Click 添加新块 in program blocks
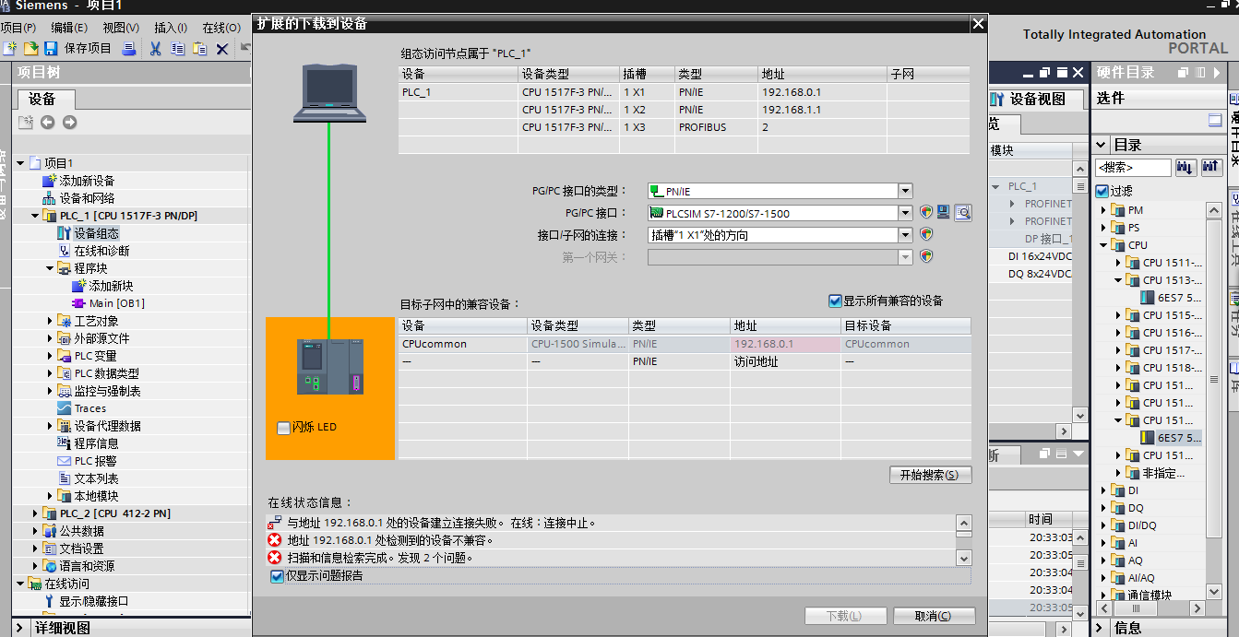 click(x=111, y=286)
